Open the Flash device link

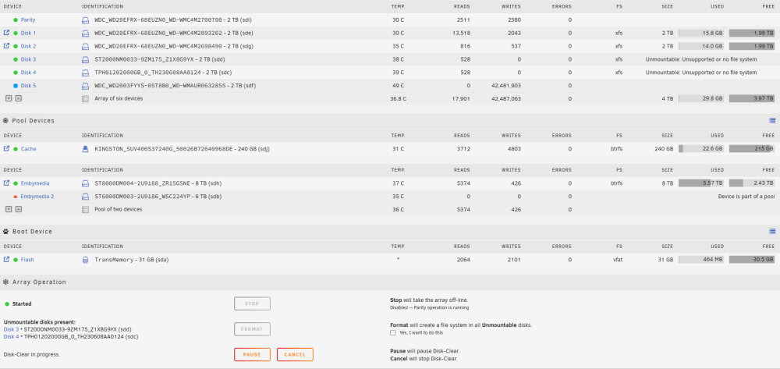(27, 260)
